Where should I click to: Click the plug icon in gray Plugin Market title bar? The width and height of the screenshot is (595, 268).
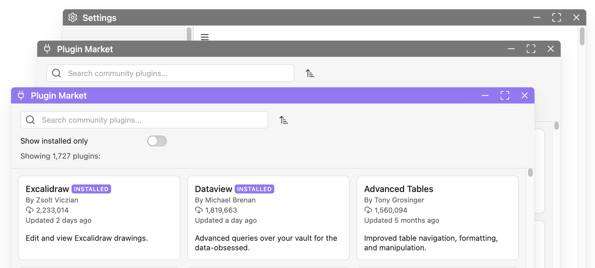tap(47, 49)
